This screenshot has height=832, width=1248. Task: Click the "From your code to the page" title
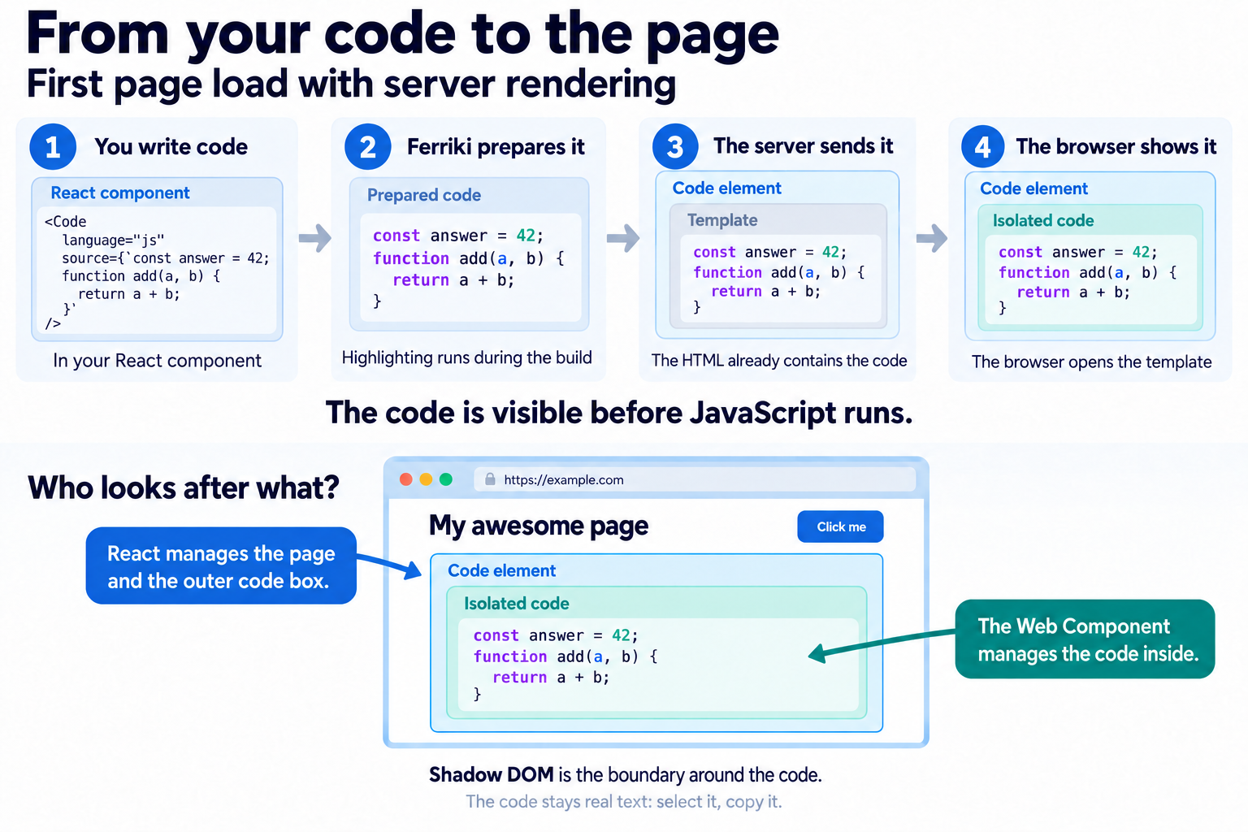point(403,34)
